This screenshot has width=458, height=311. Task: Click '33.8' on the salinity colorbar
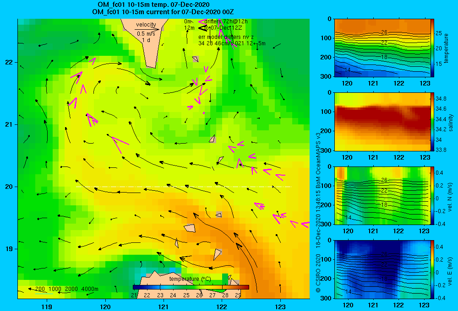(x=441, y=150)
